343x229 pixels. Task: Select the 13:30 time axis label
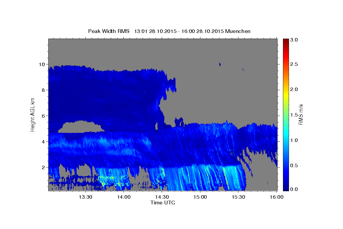pyautogui.click(x=85, y=197)
